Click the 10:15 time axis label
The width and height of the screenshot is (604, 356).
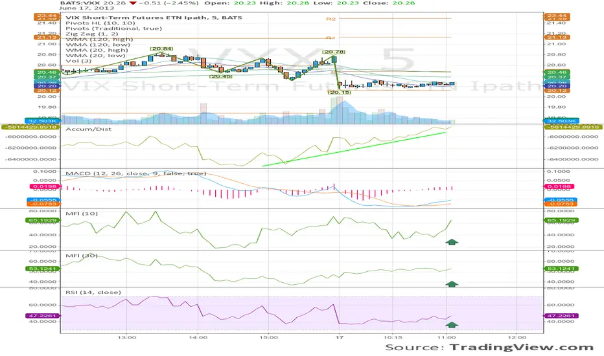393,337
